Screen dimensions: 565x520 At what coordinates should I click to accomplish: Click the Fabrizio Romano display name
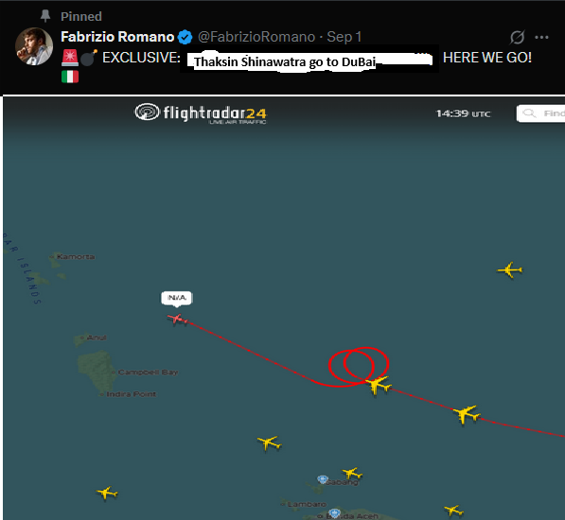pos(117,37)
